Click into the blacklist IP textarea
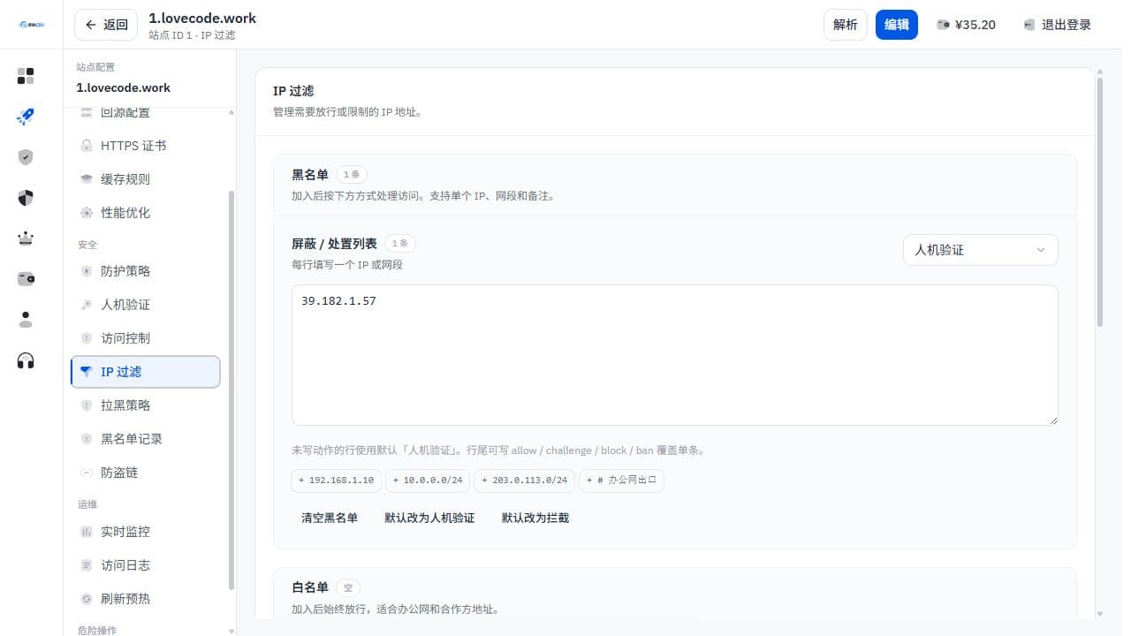The width and height of the screenshot is (1131, 636). click(674, 355)
